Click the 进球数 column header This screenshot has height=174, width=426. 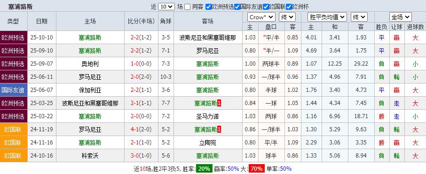coord(415,27)
